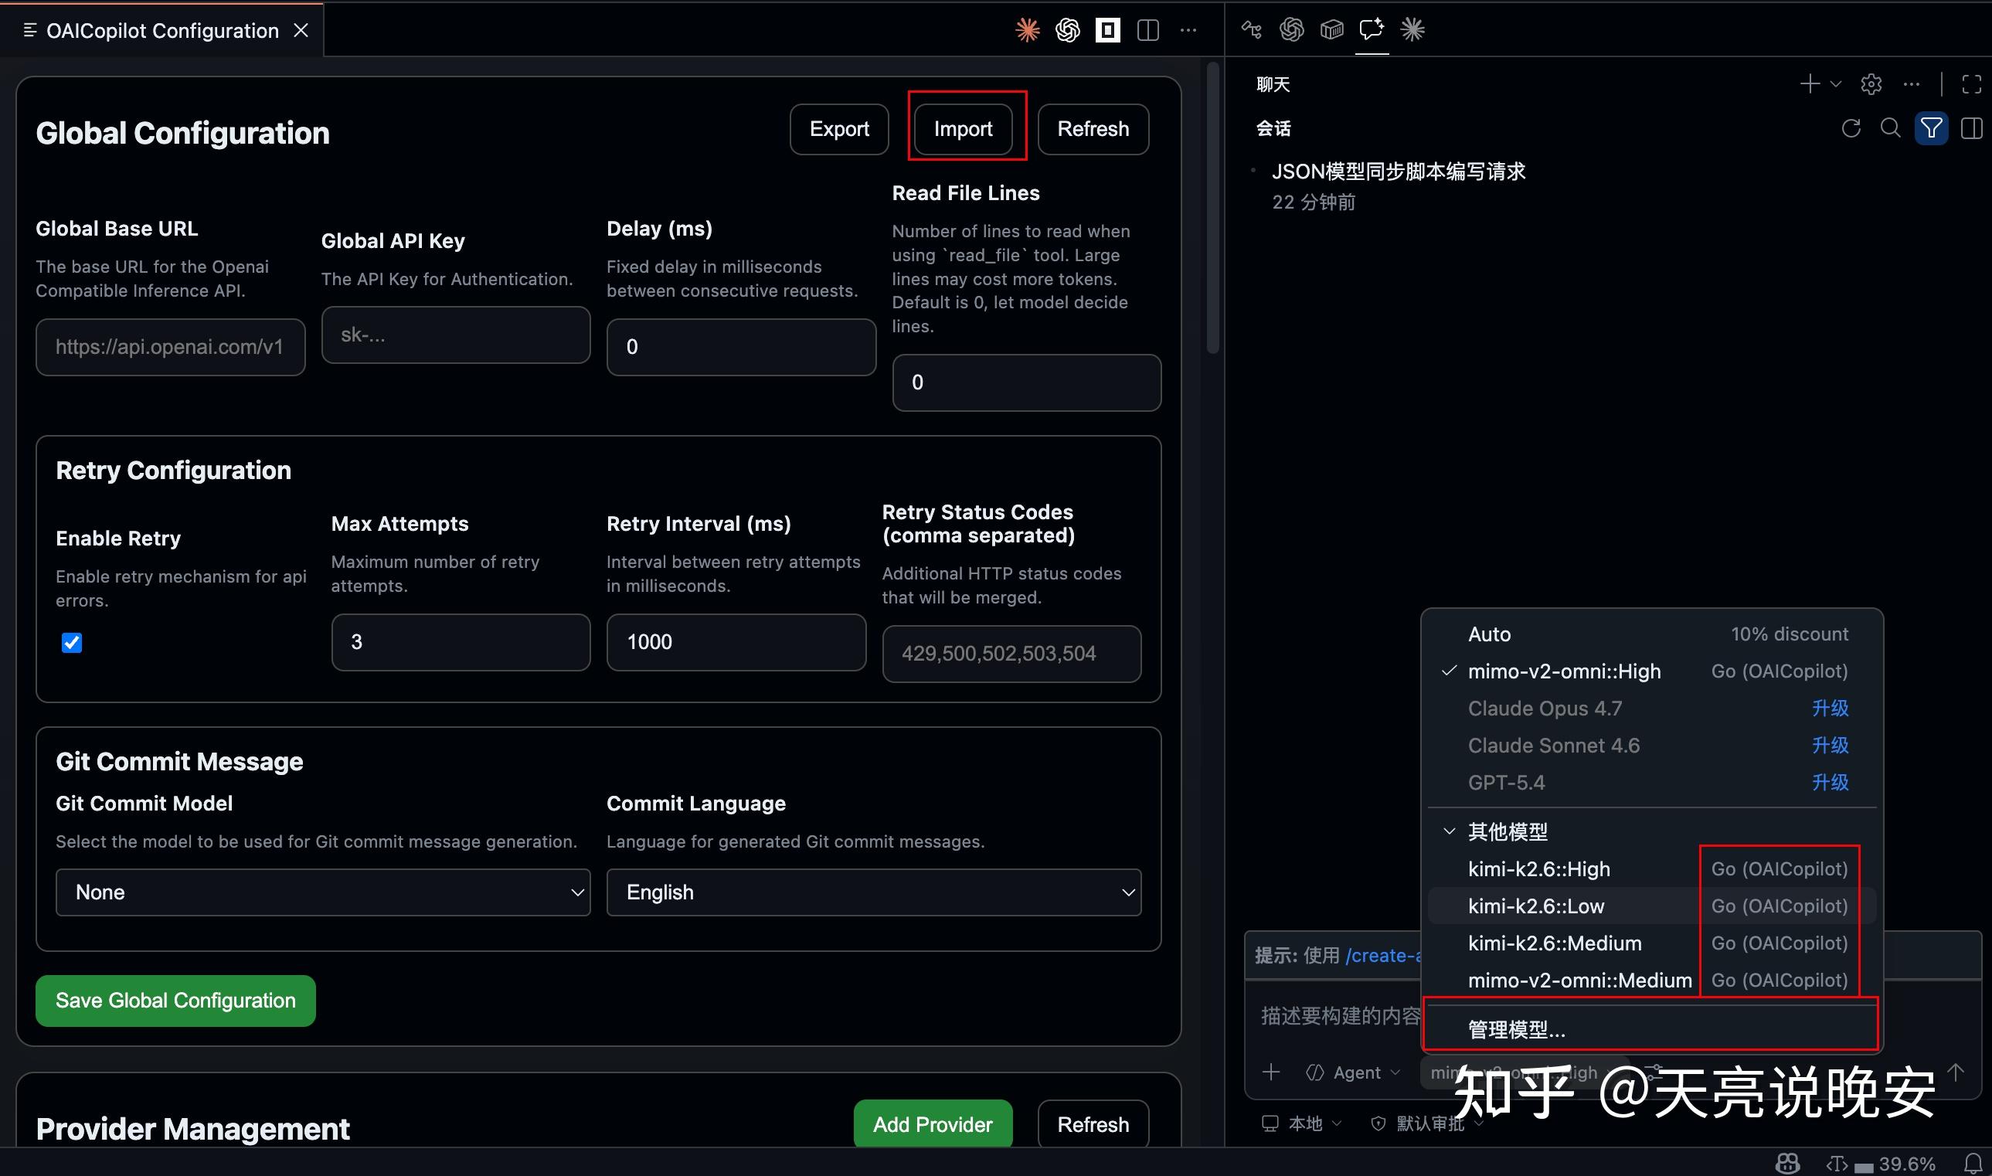
Task: Click the configuration page vertical scrollbar
Action: coord(1212,208)
